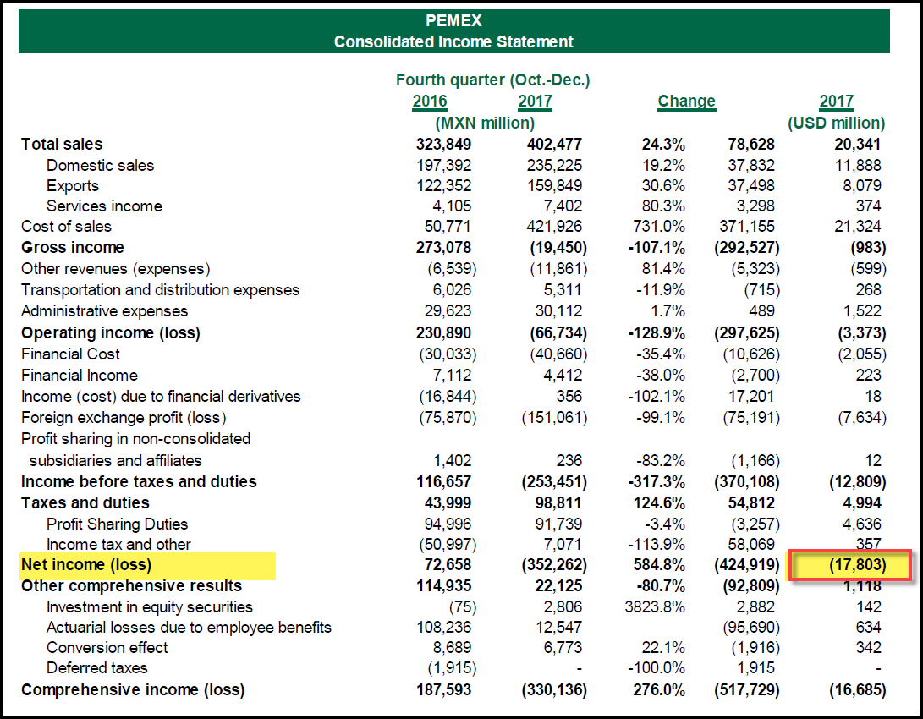
Task: Click the Operating income (loss) label
Action: (111, 333)
